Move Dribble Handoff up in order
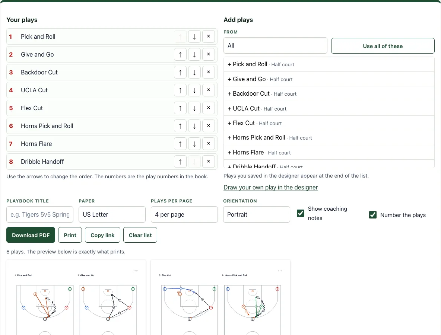This screenshot has height=335, width=441. click(180, 162)
